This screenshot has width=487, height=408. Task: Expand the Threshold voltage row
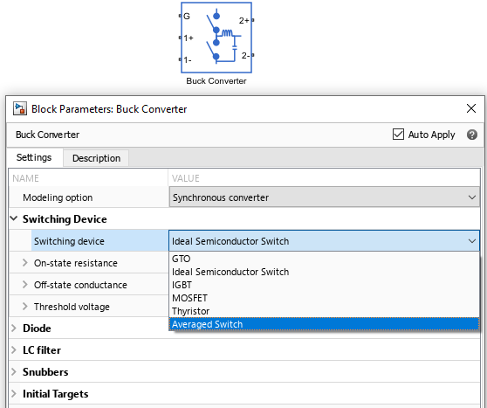pyautogui.click(x=25, y=307)
